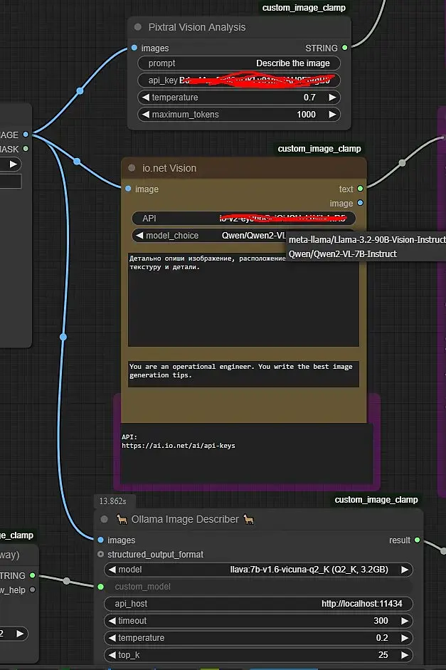Viewport: 446px width, 670px height.
Task: Click the Pixtral STRING output socket
Action: pyautogui.click(x=345, y=48)
